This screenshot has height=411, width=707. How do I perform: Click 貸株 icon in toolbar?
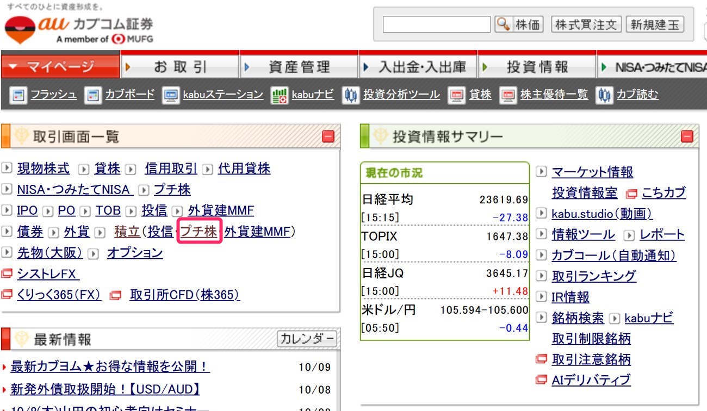456,95
